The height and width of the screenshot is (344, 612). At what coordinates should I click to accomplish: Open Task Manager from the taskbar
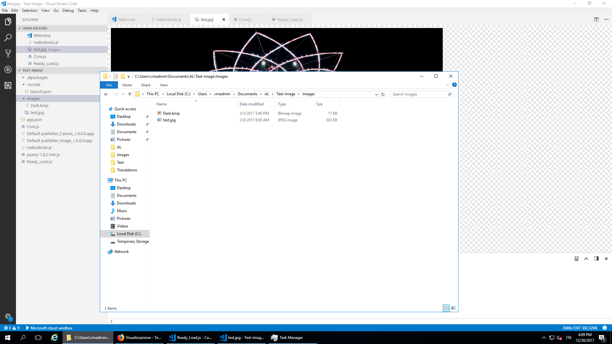(x=287, y=337)
